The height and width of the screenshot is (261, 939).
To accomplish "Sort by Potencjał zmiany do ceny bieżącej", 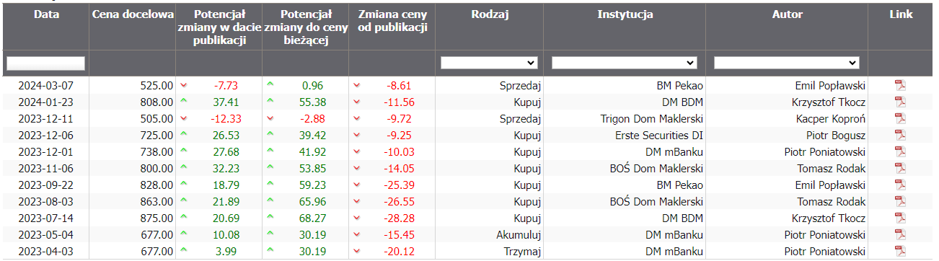I will (x=306, y=27).
